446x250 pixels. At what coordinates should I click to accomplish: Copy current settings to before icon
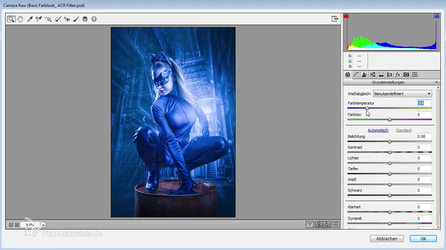coord(327,225)
